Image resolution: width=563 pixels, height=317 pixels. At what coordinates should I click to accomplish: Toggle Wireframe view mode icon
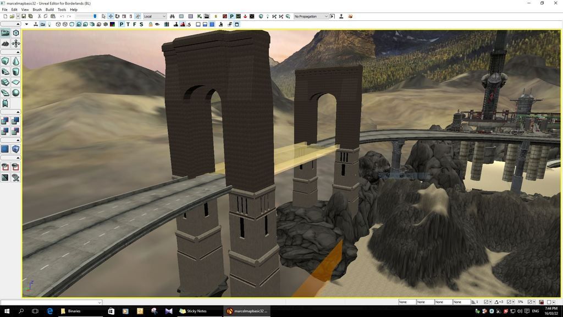click(x=65, y=24)
